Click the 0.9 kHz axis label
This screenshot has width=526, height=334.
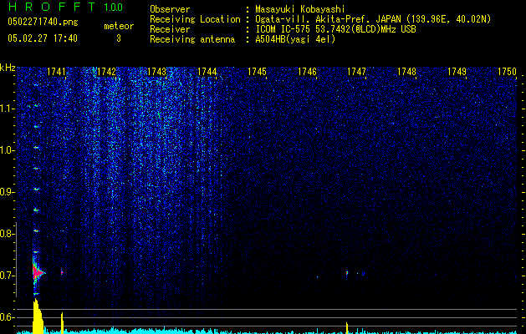(x=6, y=192)
